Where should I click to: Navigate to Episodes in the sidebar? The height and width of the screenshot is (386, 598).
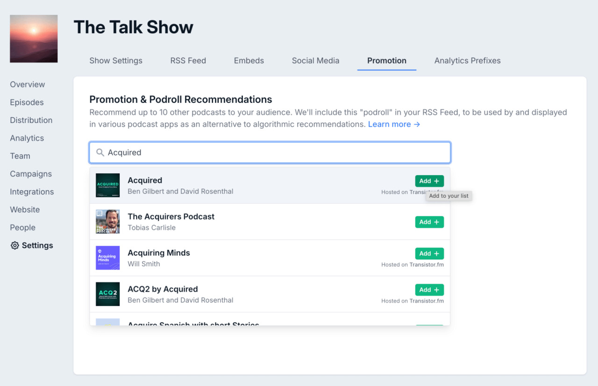click(26, 102)
